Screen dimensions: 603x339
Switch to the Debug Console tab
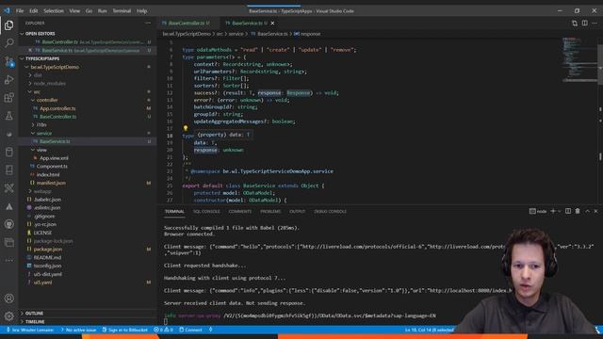click(330, 211)
